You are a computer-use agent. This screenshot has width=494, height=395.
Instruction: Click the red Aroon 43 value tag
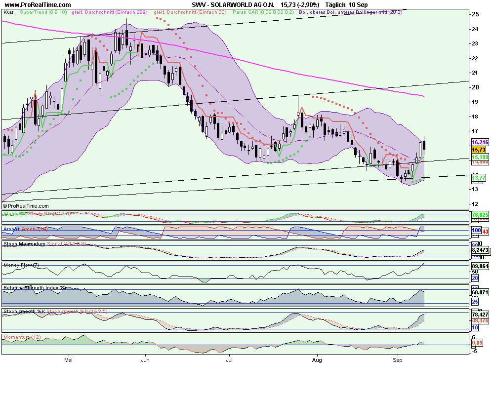485,232
